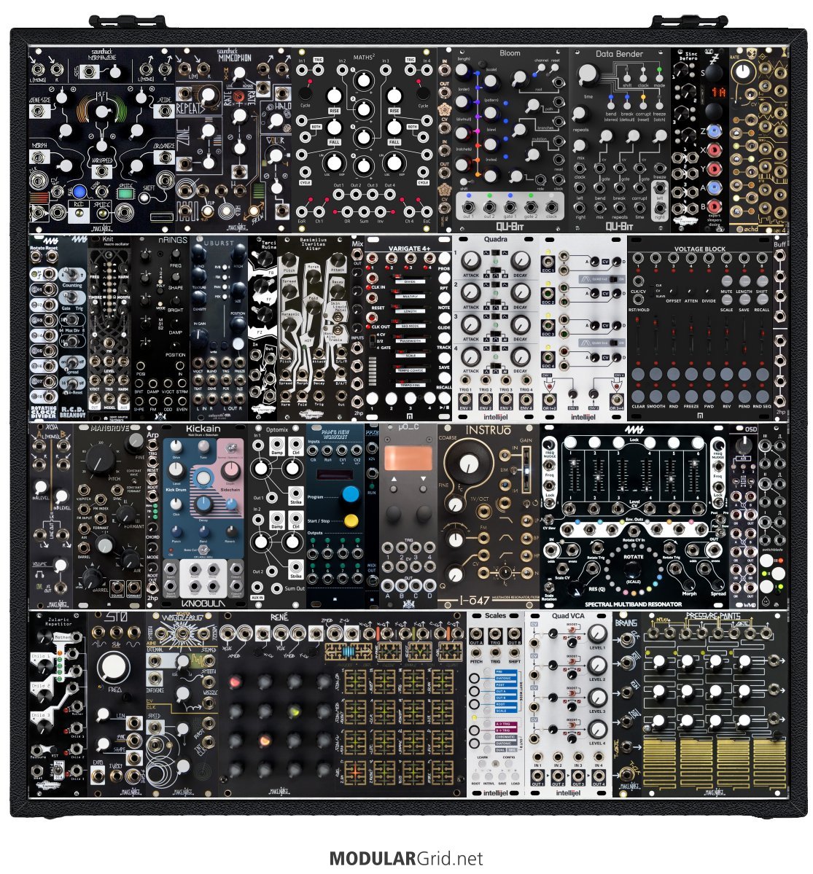Image resolution: width=813 pixels, height=874 pixels.
Task: Click Quad VCA LEVEL 4 knob
Action: (x=597, y=729)
